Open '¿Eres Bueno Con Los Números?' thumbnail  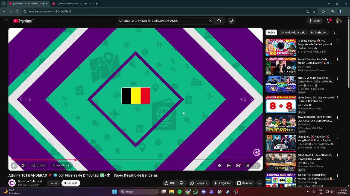(281, 104)
